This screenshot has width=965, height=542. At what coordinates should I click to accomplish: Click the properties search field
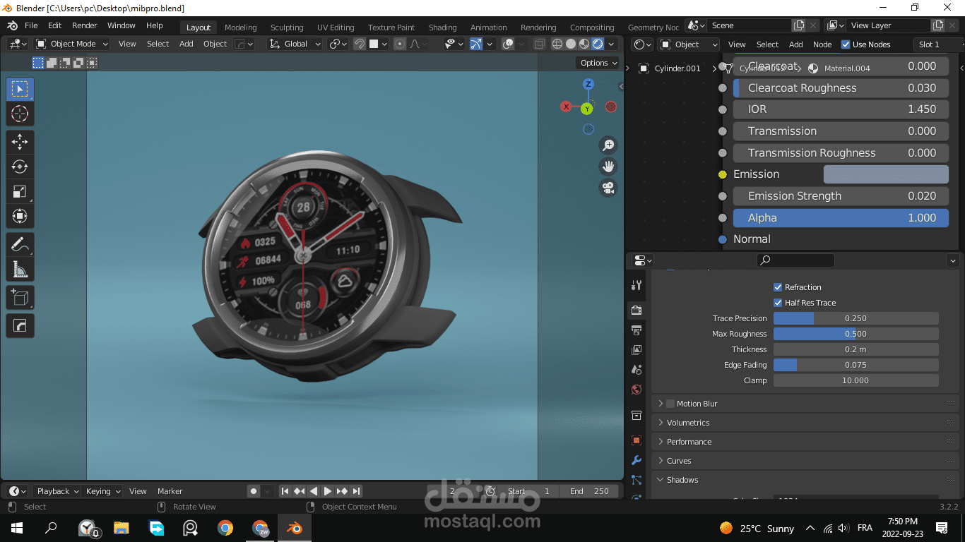click(795, 260)
